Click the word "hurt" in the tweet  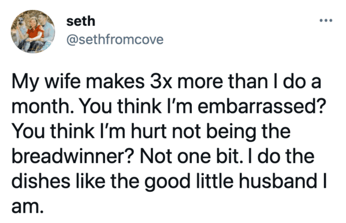click(149, 131)
